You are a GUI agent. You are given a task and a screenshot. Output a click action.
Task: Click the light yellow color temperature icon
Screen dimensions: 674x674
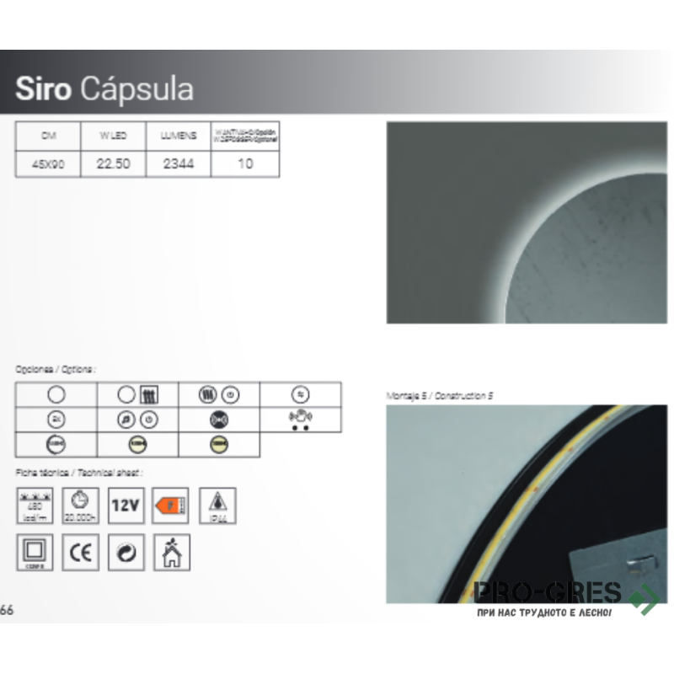[x=137, y=445]
